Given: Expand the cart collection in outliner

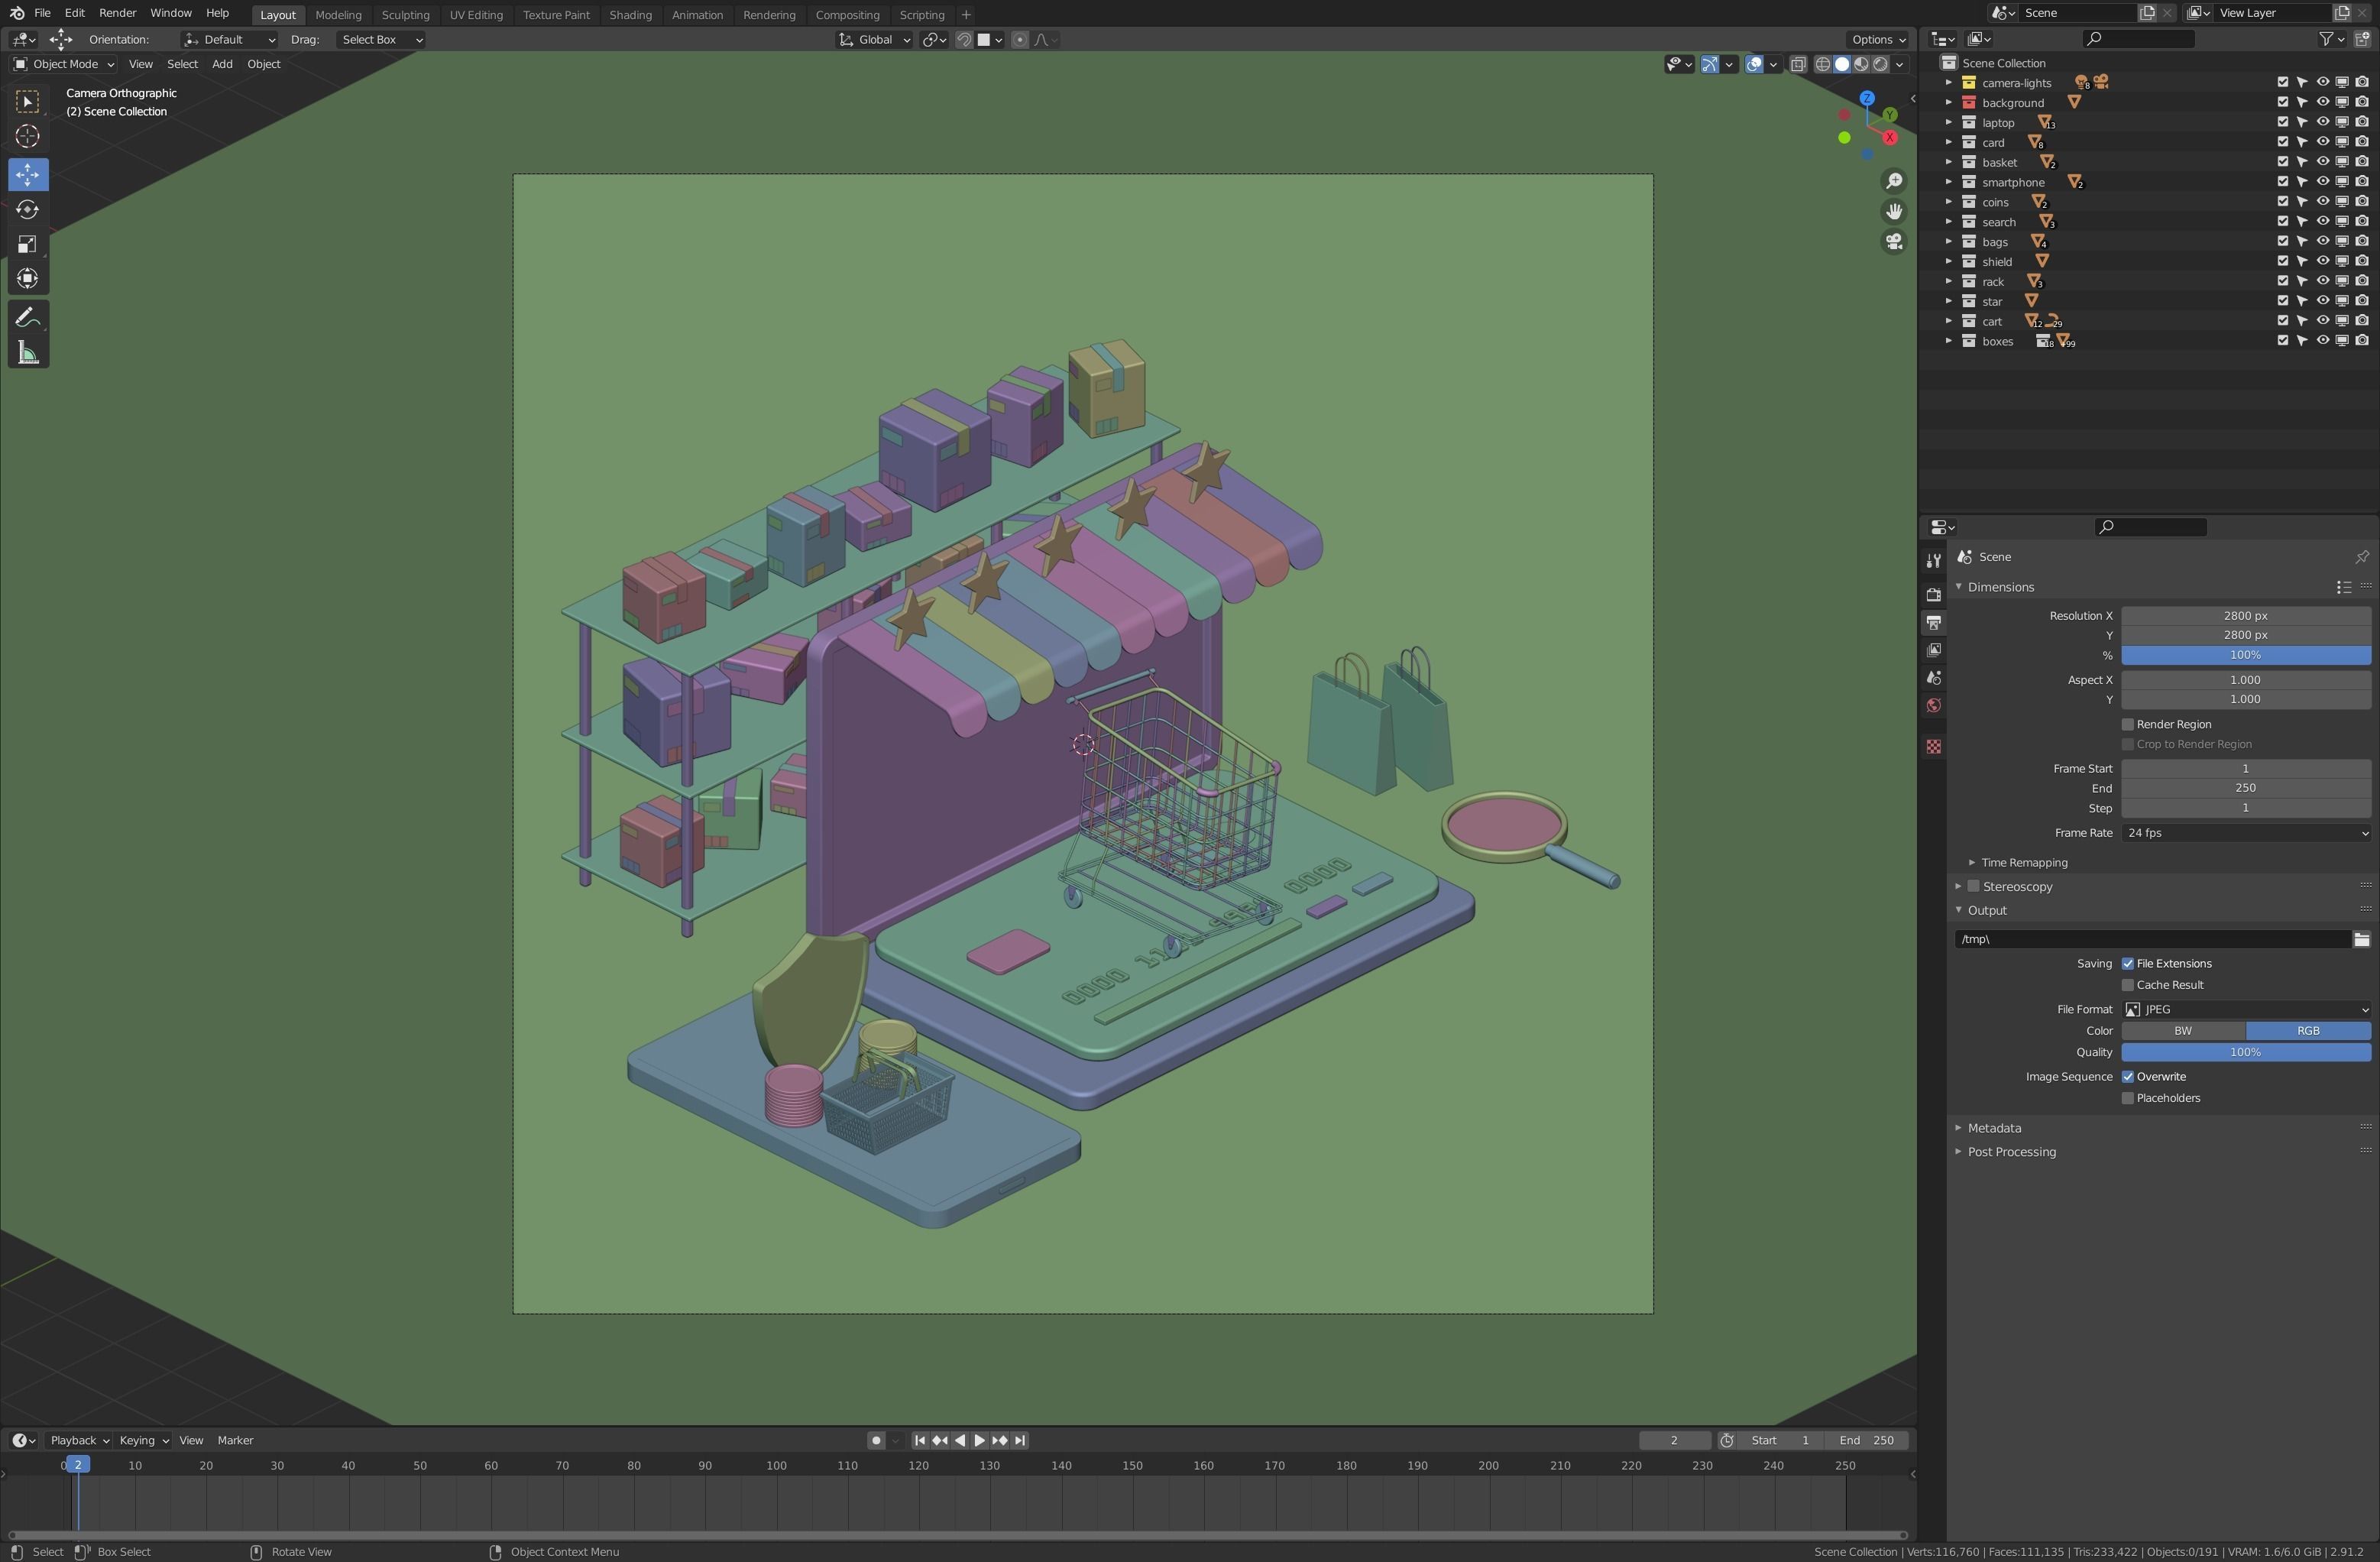Looking at the screenshot, I should (1948, 321).
